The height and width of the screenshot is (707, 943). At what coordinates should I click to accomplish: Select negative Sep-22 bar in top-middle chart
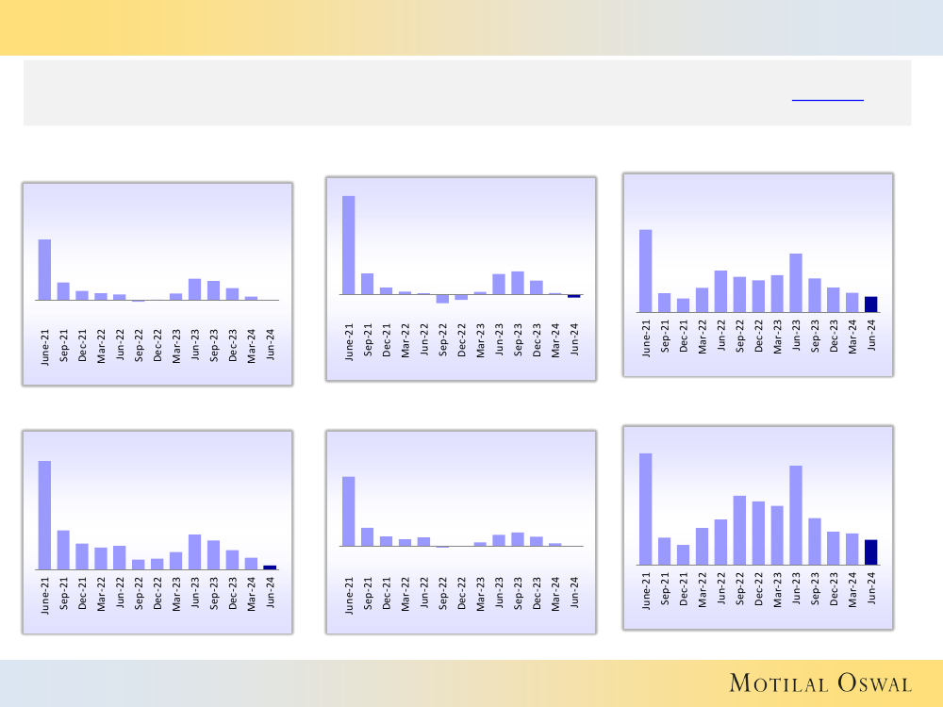tap(442, 299)
